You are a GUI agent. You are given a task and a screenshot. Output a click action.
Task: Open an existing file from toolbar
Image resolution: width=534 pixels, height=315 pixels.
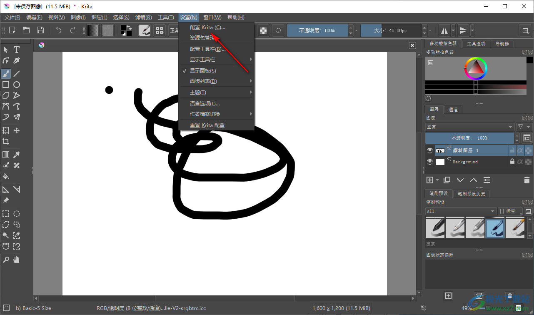[26, 30]
